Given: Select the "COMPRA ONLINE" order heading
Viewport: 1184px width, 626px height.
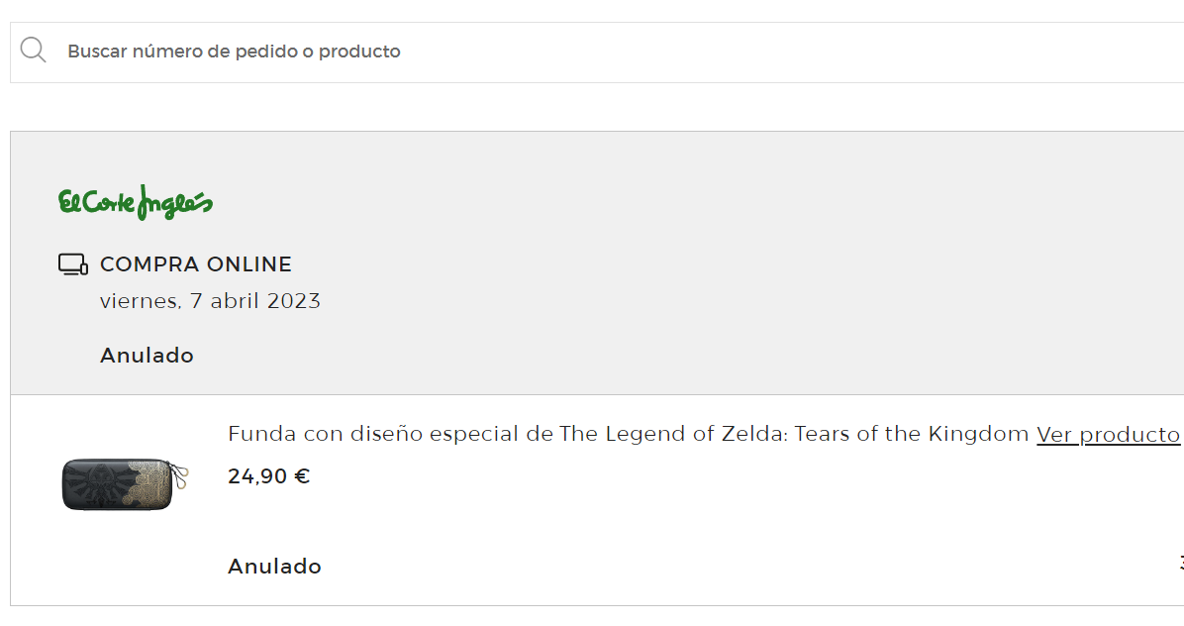Looking at the screenshot, I should (196, 264).
